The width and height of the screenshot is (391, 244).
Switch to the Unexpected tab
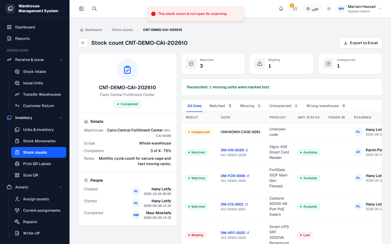[x=284, y=106]
